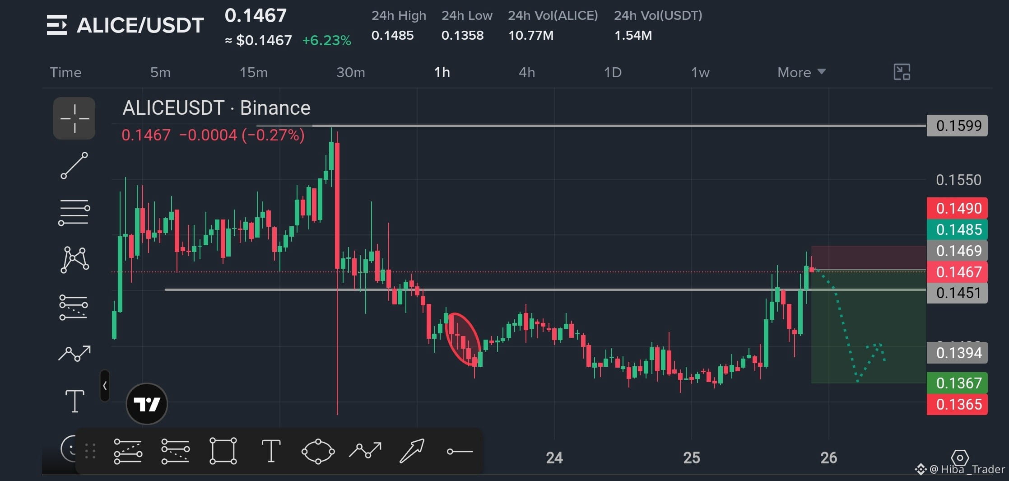Click the 24h Vol(USDT) value 1.54M
1009x481 pixels.
pyautogui.click(x=633, y=35)
